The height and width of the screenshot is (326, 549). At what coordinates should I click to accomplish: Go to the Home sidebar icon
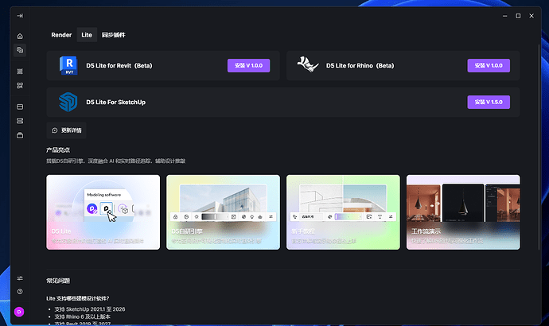(20, 37)
